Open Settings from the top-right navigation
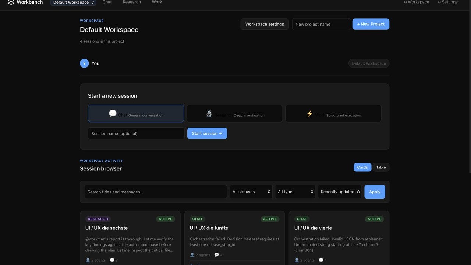 448,2
